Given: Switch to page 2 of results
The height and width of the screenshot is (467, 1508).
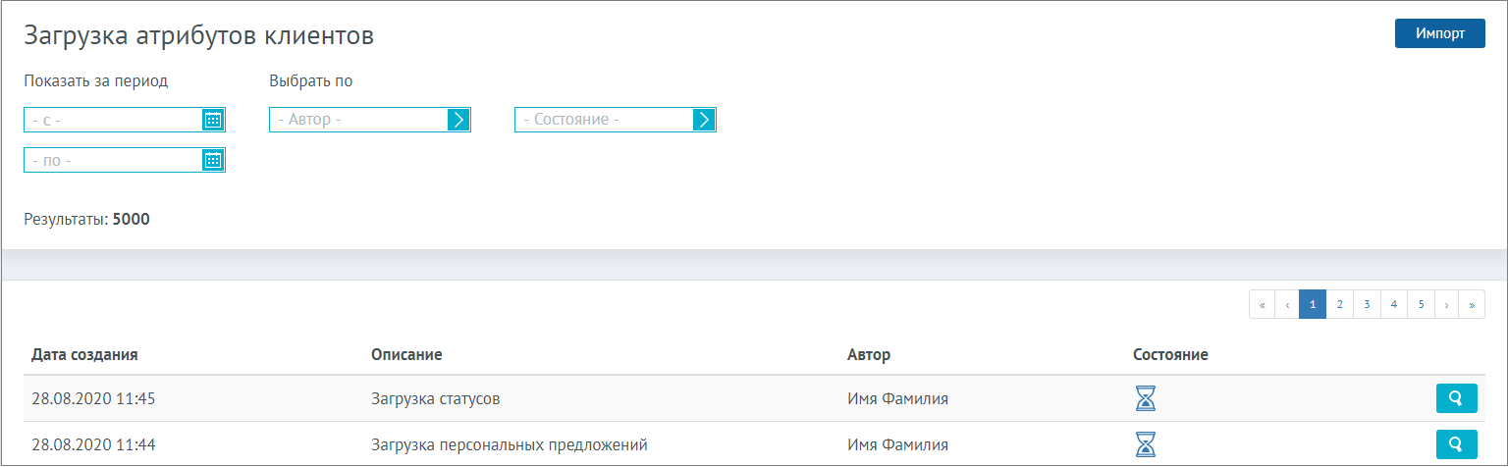Looking at the screenshot, I should pyautogui.click(x=1339, y=304).
